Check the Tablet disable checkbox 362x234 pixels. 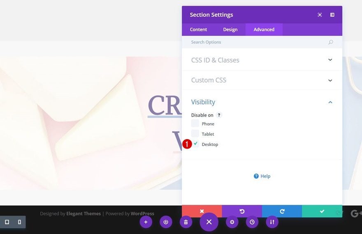click(195, 133)
